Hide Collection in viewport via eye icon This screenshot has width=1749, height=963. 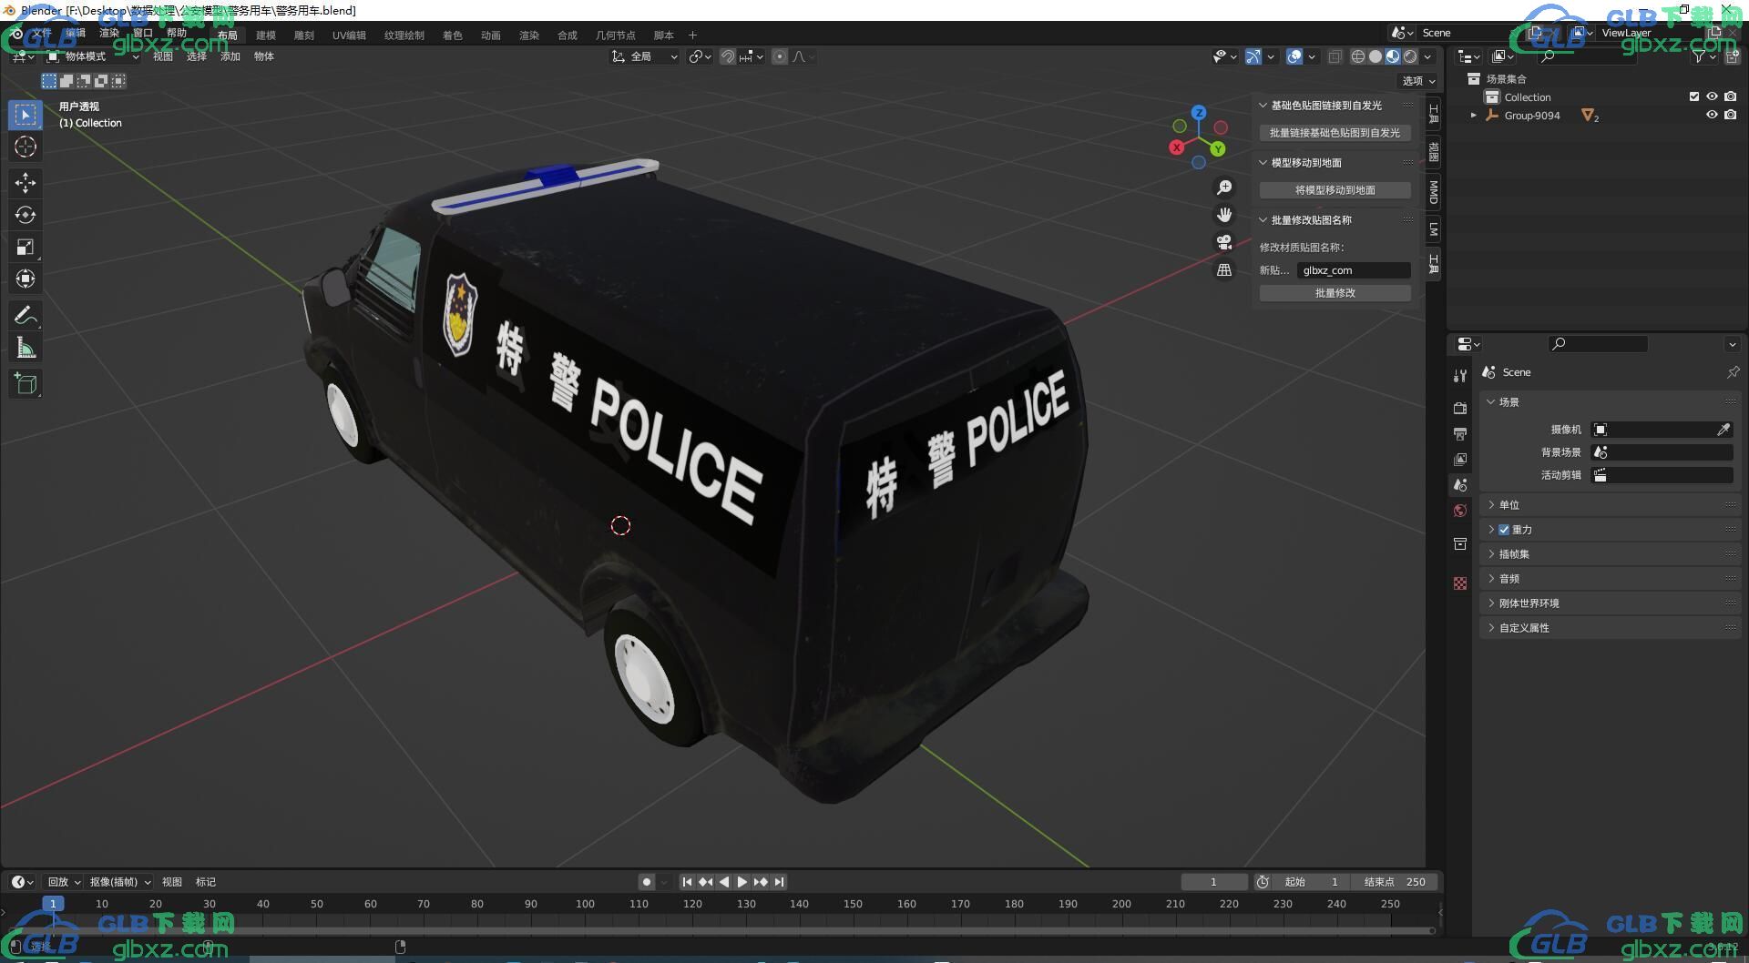1712,96
